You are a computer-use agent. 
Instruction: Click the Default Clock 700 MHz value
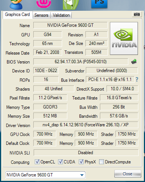[x=45, y=143]
